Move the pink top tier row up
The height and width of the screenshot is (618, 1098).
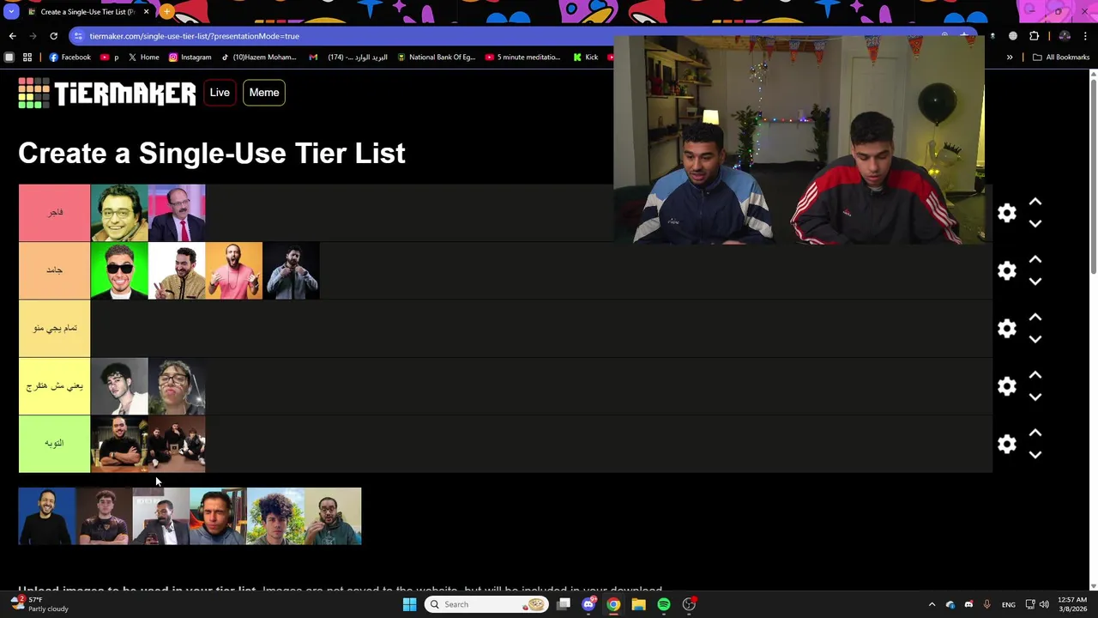[1035, 202]
